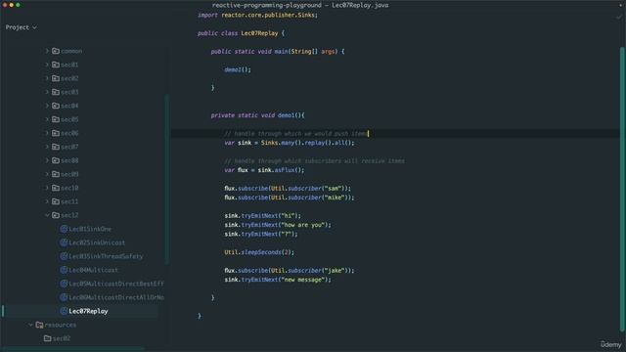Click the editor vertical scrollbar
The height and width of the screenshot is (352, 626).
pos(622,189)
